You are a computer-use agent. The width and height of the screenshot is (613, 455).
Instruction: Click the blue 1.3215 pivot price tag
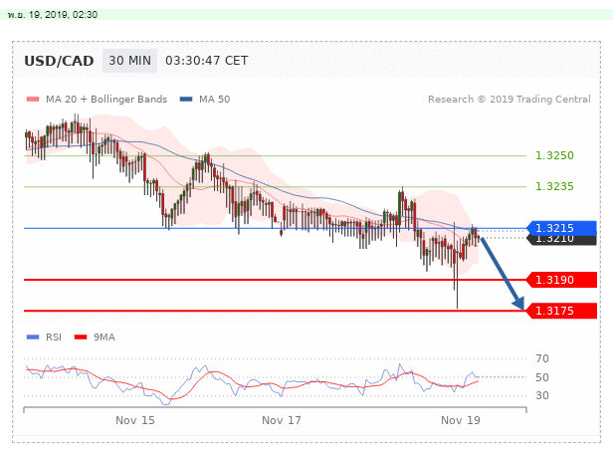pos(562,228)
